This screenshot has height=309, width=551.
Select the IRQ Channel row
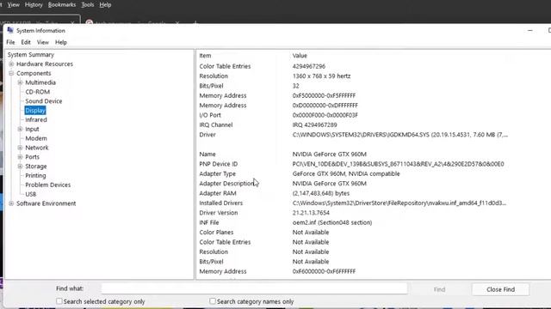pyautogui.click(x=268, y=124)
